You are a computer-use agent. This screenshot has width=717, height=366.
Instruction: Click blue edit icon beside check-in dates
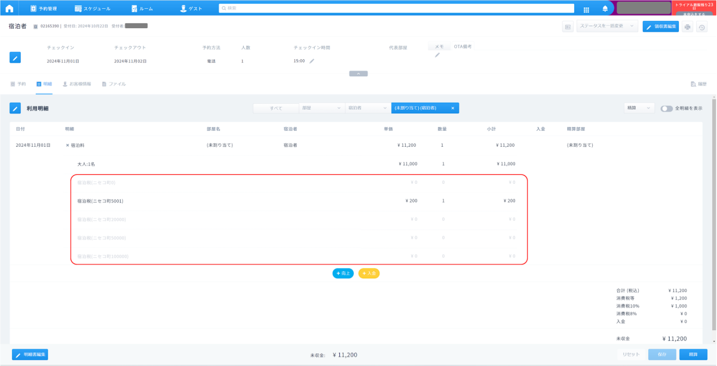tap(15, 57)
